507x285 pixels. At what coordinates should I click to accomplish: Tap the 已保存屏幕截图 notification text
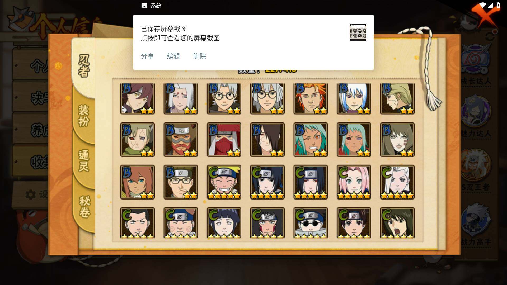point(164,29)
